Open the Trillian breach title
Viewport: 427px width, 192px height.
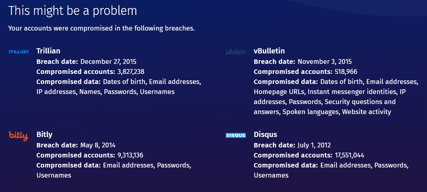(x=48, y=51)
